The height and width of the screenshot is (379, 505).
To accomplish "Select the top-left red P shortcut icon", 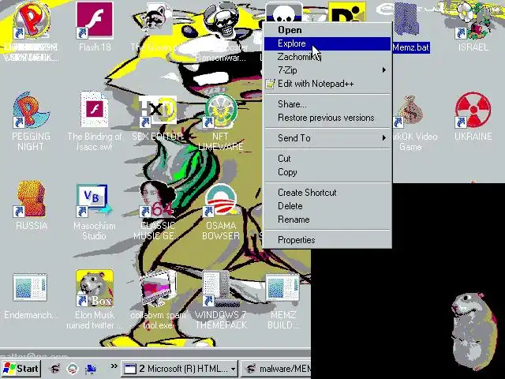I will [x=32, y=20].
